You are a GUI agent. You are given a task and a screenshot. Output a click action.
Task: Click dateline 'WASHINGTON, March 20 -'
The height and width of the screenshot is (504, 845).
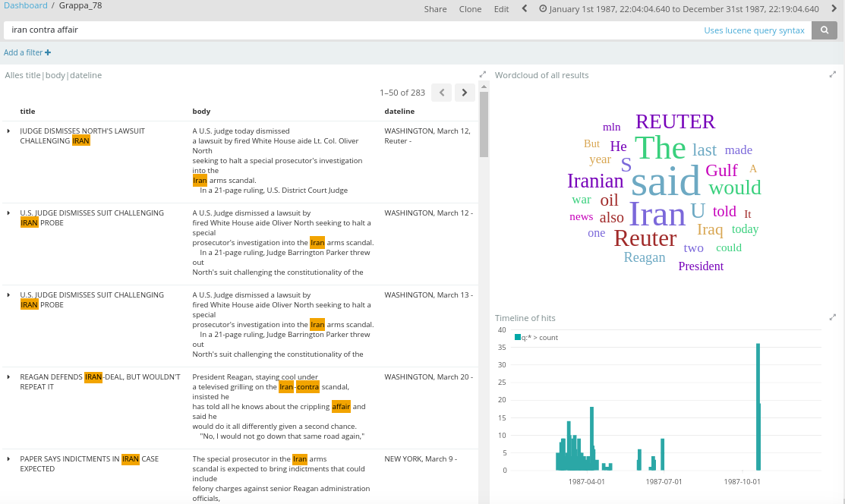tap(428, 376)
